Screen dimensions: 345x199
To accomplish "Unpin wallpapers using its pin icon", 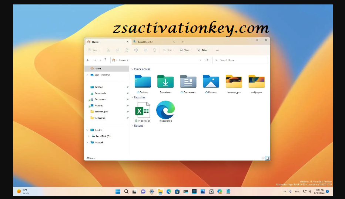I will tap(127, 118).
